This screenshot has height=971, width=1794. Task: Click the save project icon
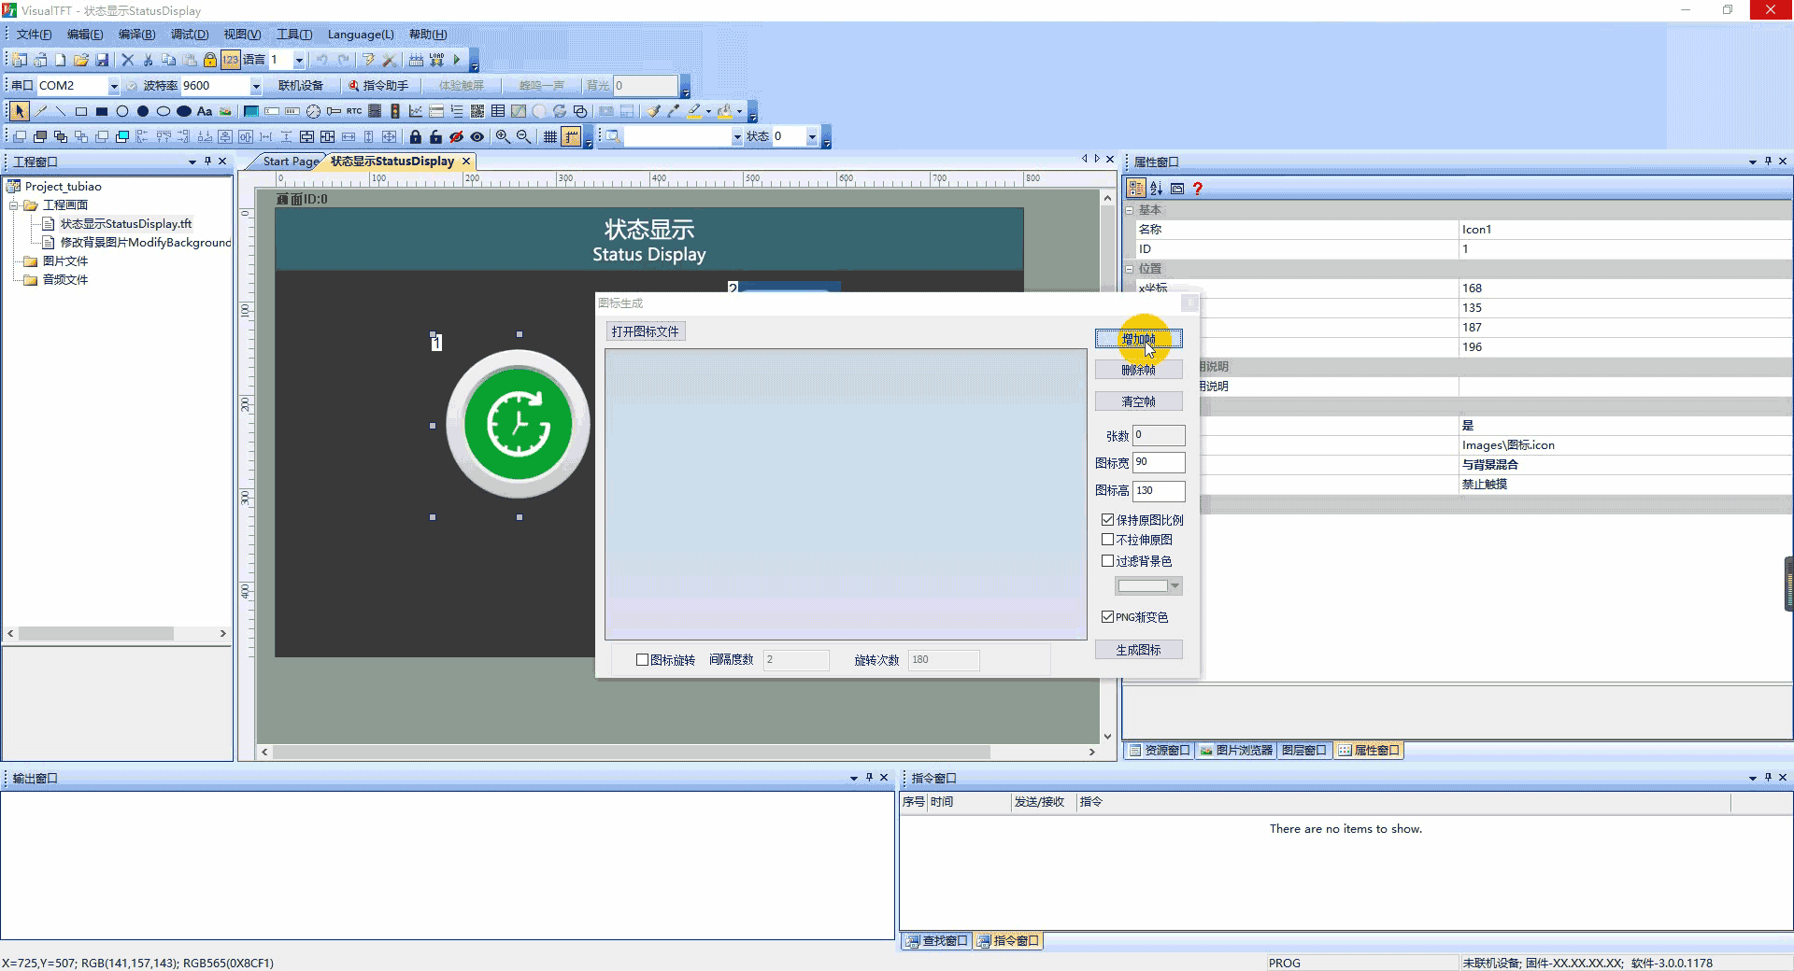[102, 60]
